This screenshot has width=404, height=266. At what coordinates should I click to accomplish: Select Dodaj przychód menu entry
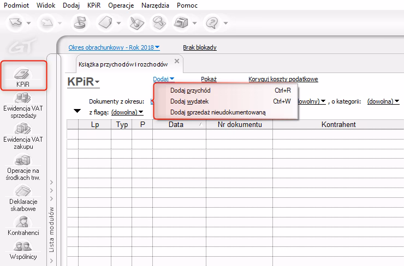click(226, 90)
